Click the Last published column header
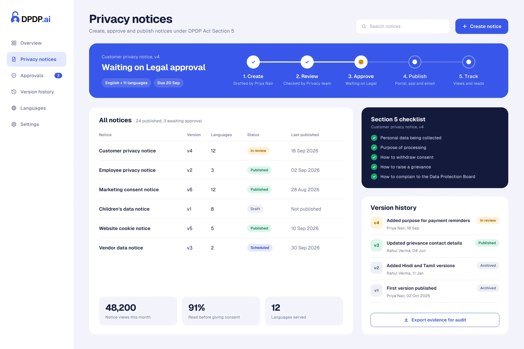Image resolution: width=524 pixels, height=349 pixels. (x=305, y=135)
